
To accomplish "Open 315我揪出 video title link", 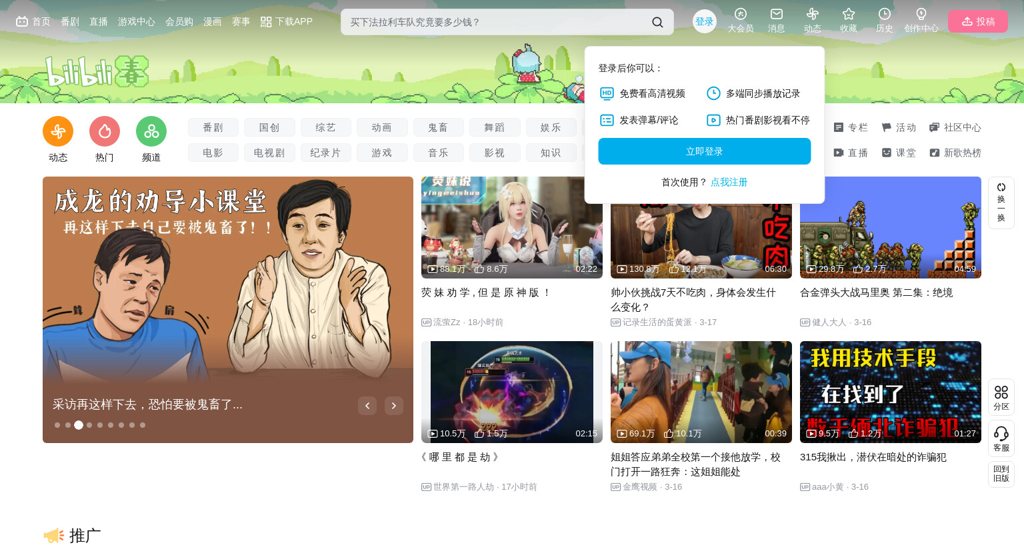I will (x=873, y=457).
